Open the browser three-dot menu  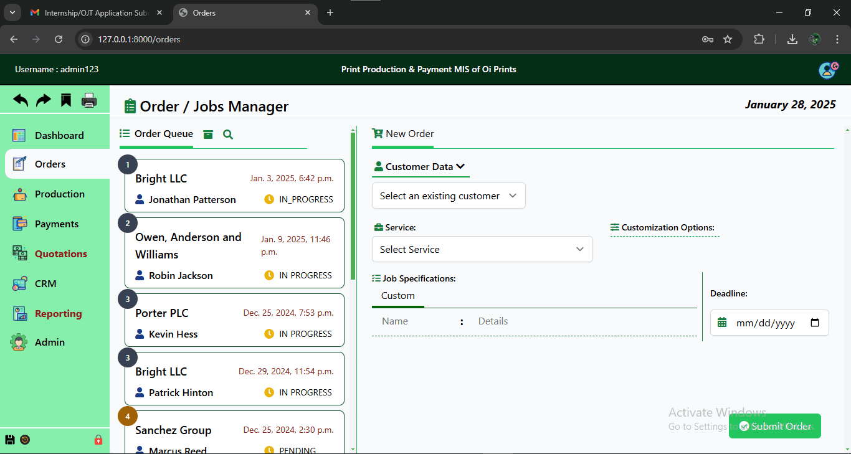(x=837, y=39)
